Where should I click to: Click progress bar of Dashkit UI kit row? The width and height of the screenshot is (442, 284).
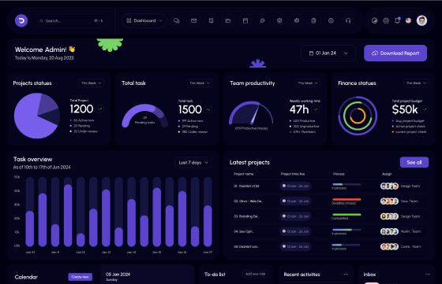[346, 185]
